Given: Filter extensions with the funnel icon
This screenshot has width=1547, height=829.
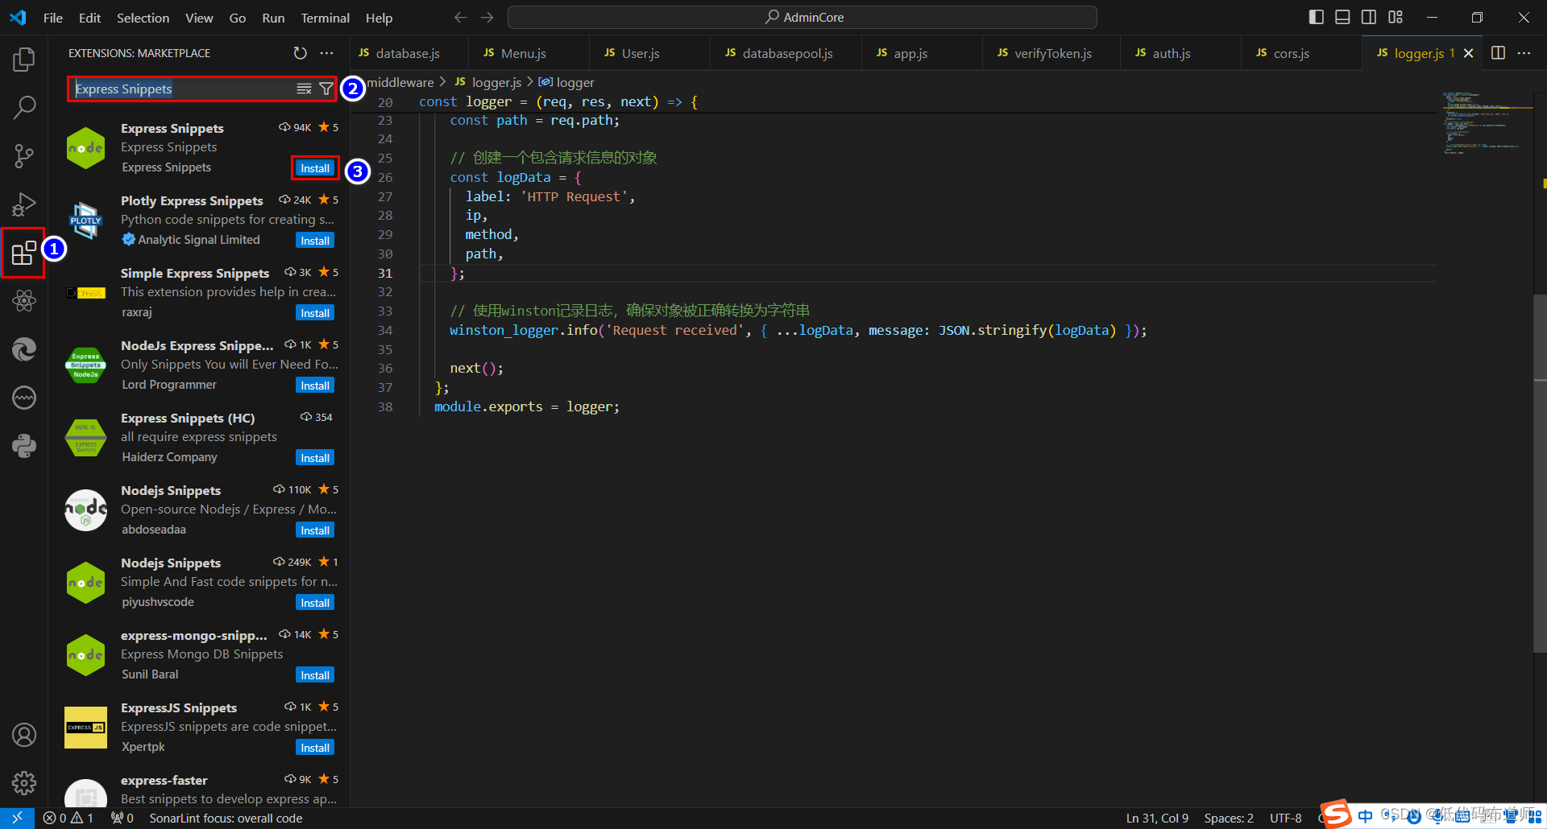Looking at the screenshot, I should (x=326, y=89).
